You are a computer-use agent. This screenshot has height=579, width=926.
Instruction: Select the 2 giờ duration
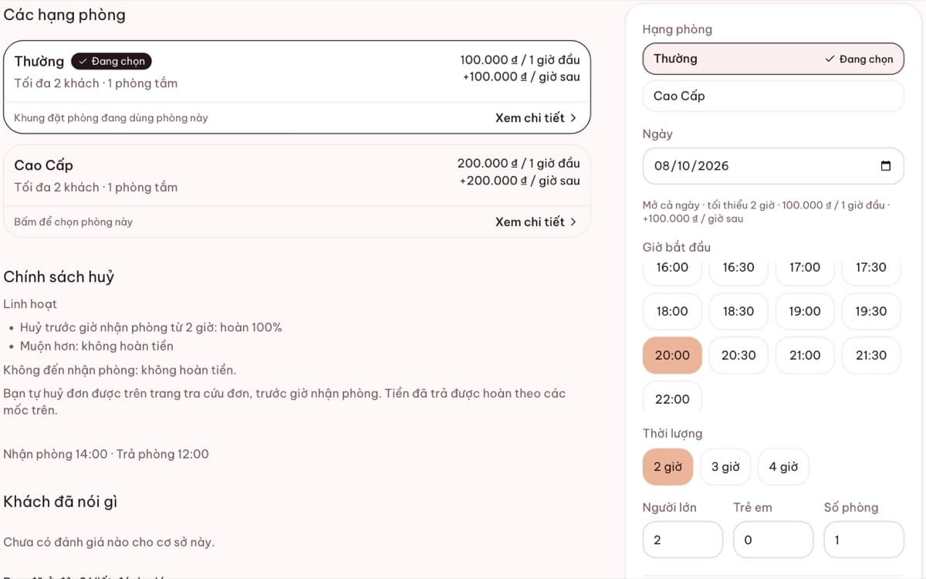[668, 467]
